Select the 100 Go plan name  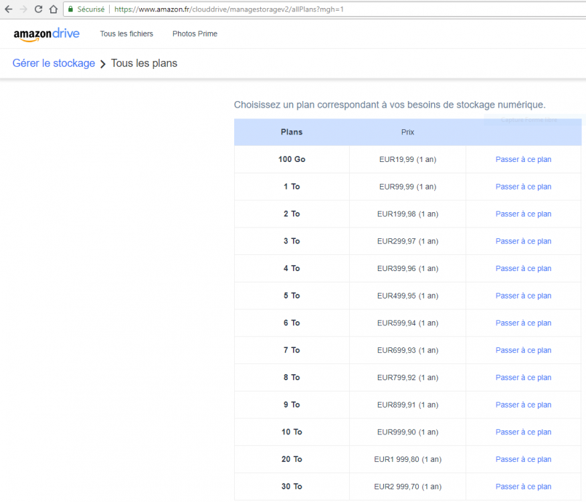[292, 159]
